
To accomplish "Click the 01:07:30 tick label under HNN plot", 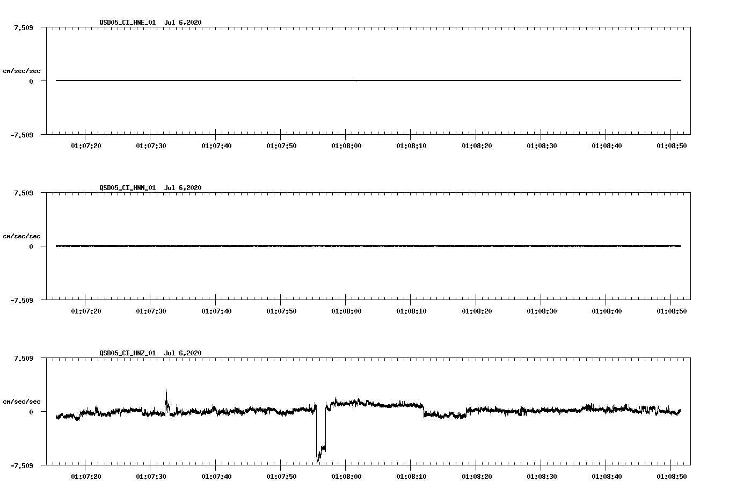I will (x=150, y=311).
